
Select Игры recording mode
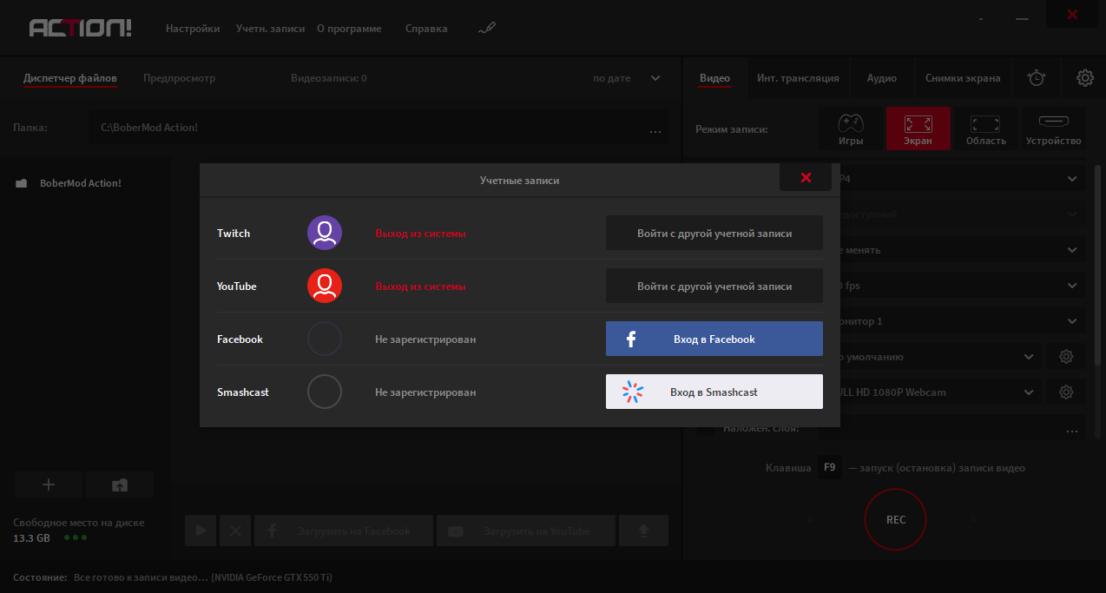click(x=851, y=128)
